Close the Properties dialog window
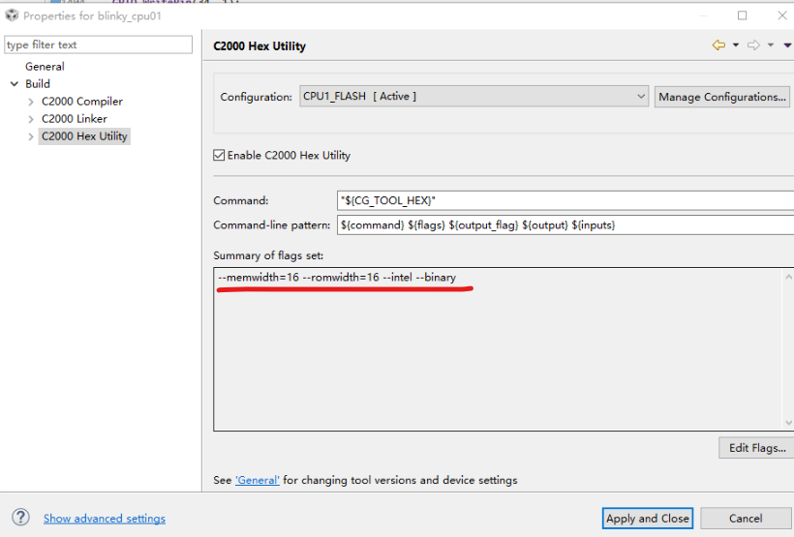This screenshot has height=537, width=794. click(x=782, y=15)
